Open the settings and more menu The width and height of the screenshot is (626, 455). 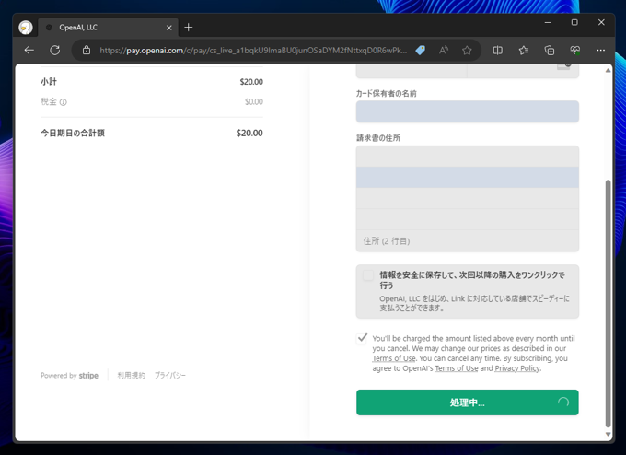coord(600,51)
